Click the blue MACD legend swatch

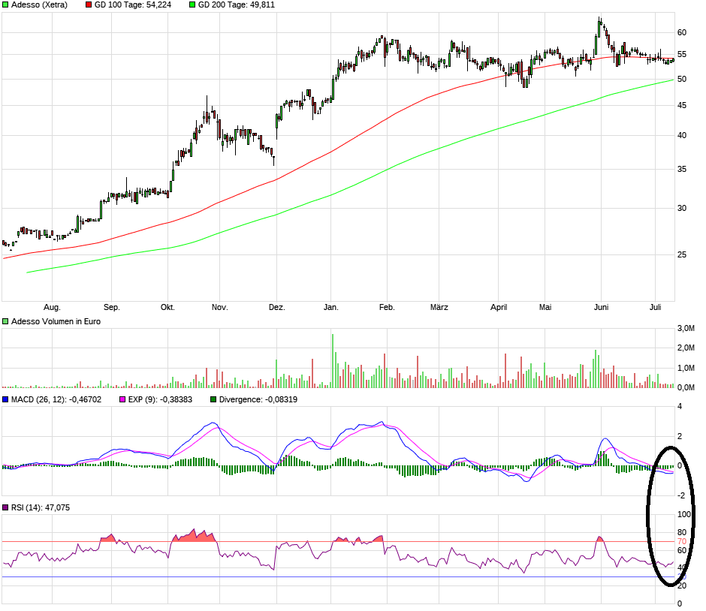5,399
